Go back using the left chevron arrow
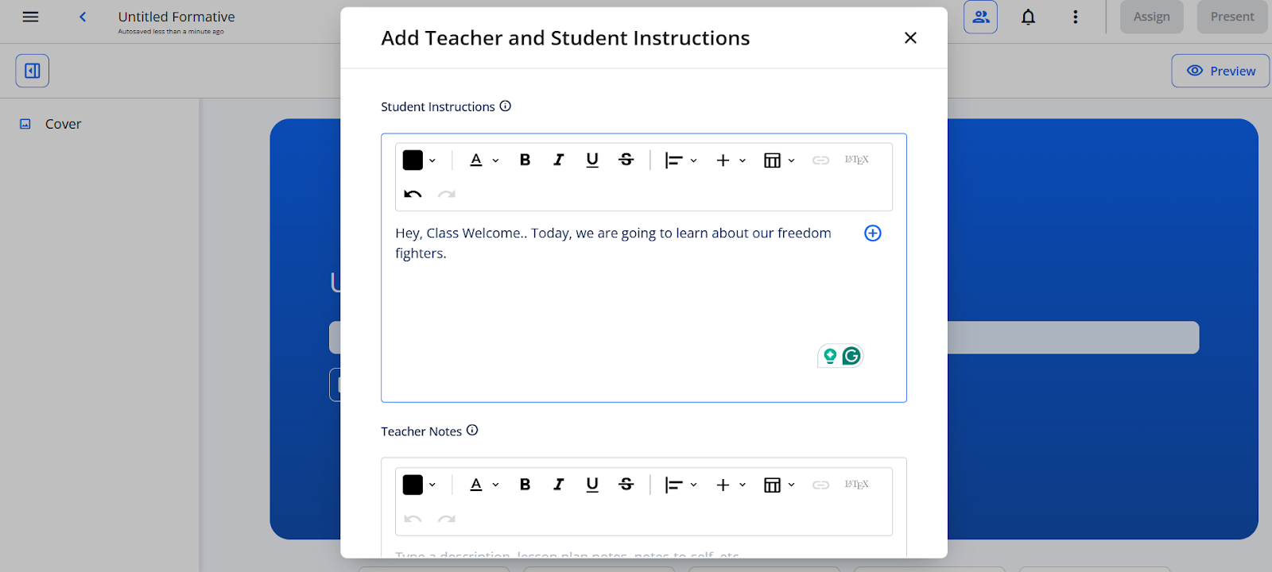 [83, 17]
